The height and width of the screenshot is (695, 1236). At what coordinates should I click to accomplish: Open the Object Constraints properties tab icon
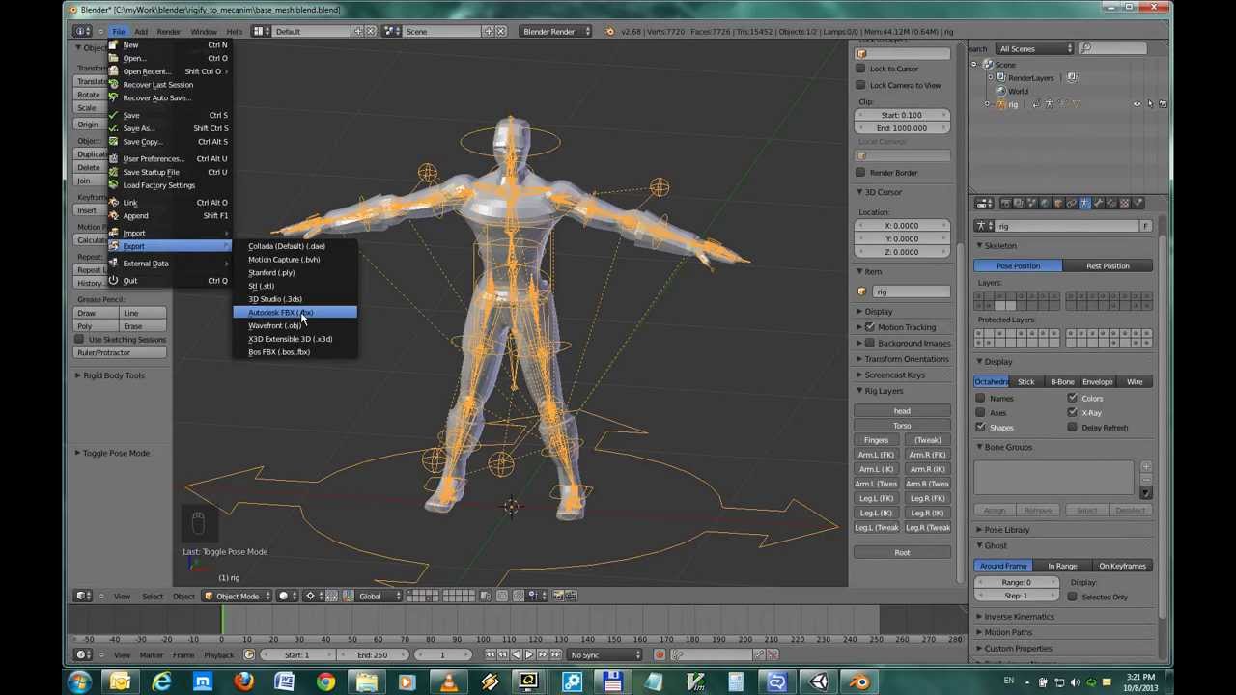1071,203
